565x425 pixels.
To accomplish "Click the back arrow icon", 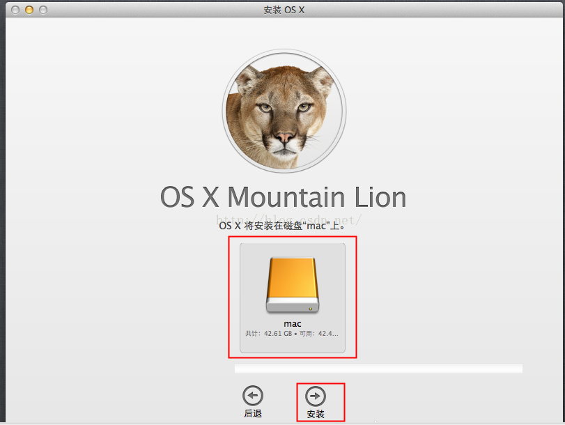I will point(252,396).
